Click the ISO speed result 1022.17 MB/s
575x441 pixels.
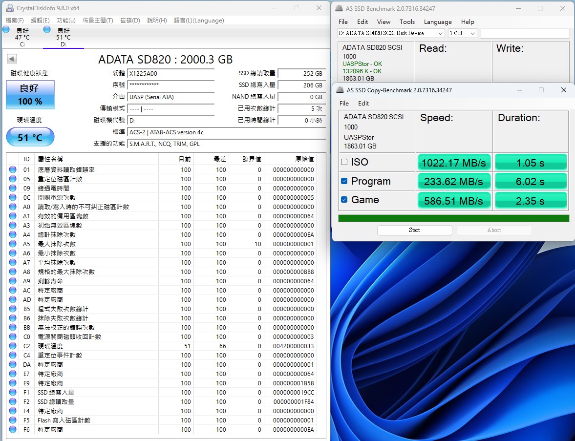tap(454, 163)
